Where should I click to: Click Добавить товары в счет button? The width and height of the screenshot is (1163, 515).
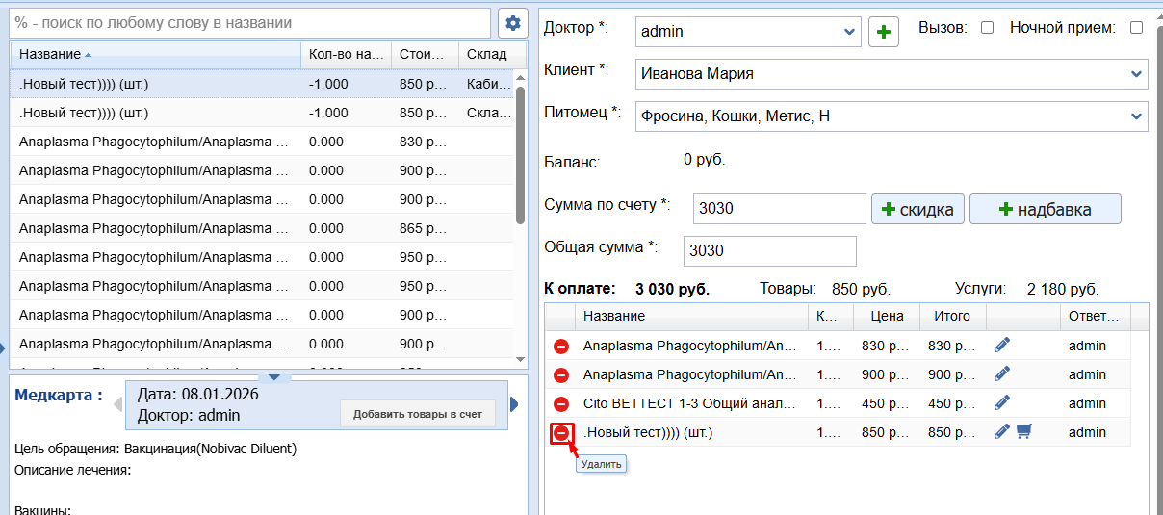click(x=417, y=414)
